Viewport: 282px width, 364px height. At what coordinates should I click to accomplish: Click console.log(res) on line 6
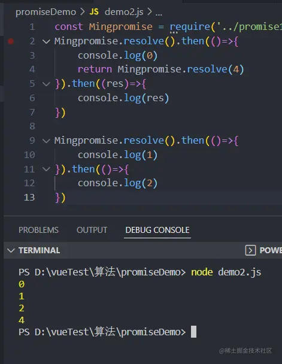coord(123,98)
